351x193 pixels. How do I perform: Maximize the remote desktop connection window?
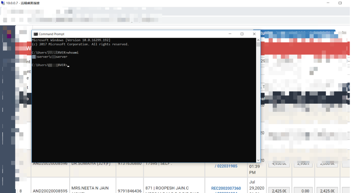[x=340, y=3]
